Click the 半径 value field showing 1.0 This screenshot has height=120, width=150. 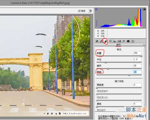137,59
